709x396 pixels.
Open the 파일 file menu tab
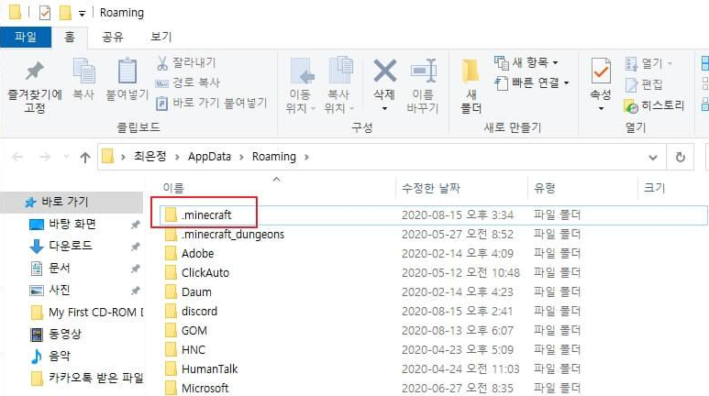click(26, 37)
